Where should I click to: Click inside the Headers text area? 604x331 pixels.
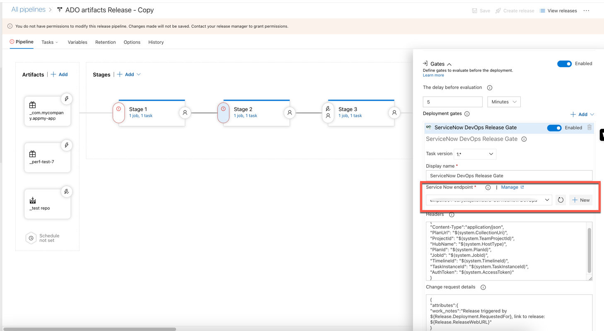506,251
